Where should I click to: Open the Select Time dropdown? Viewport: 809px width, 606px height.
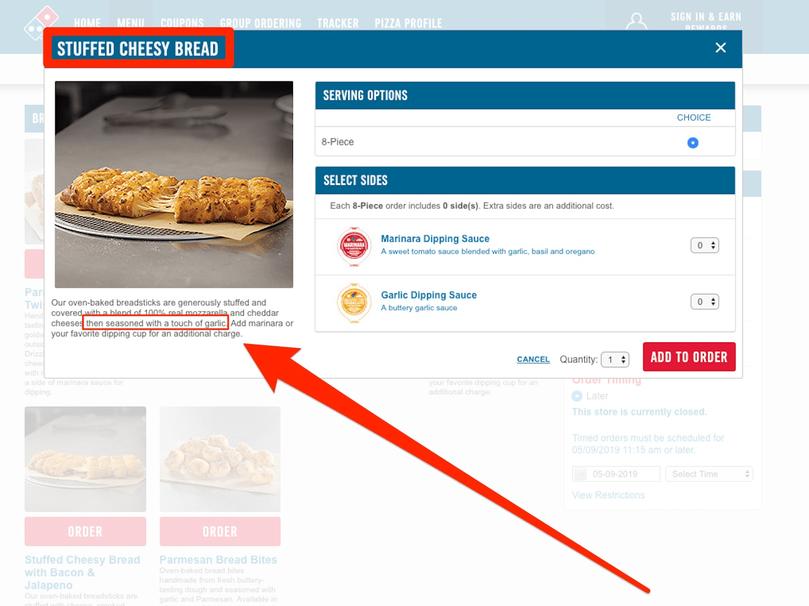709,474
